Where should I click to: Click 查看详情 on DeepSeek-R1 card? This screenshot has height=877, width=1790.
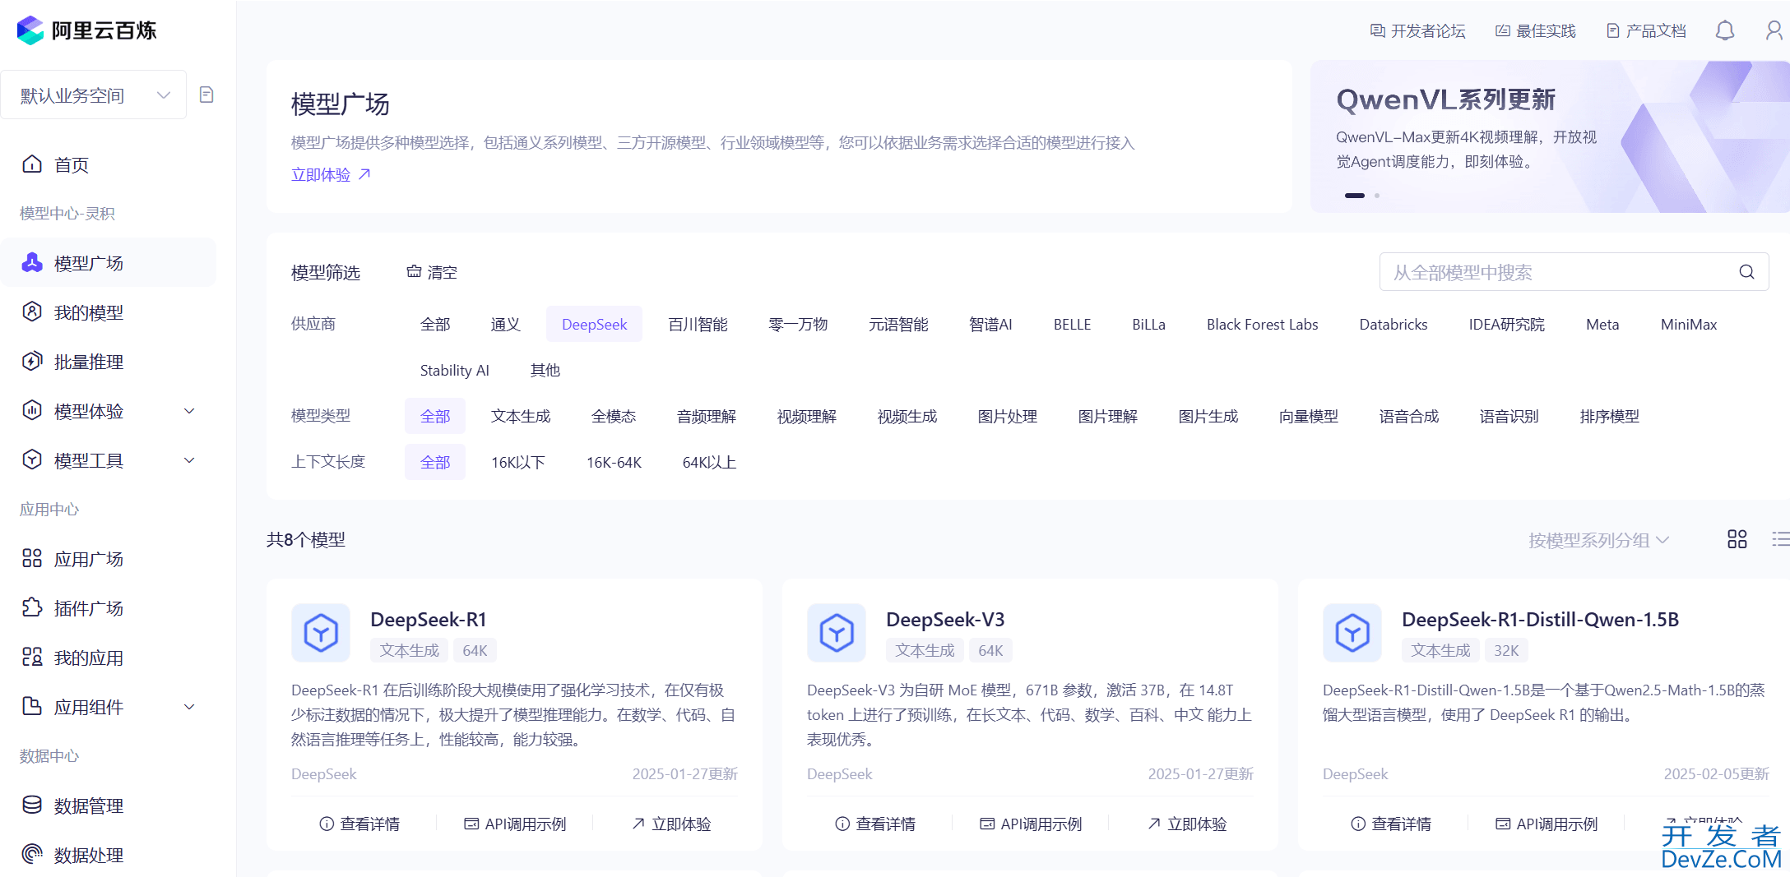[x=359, y=824]
